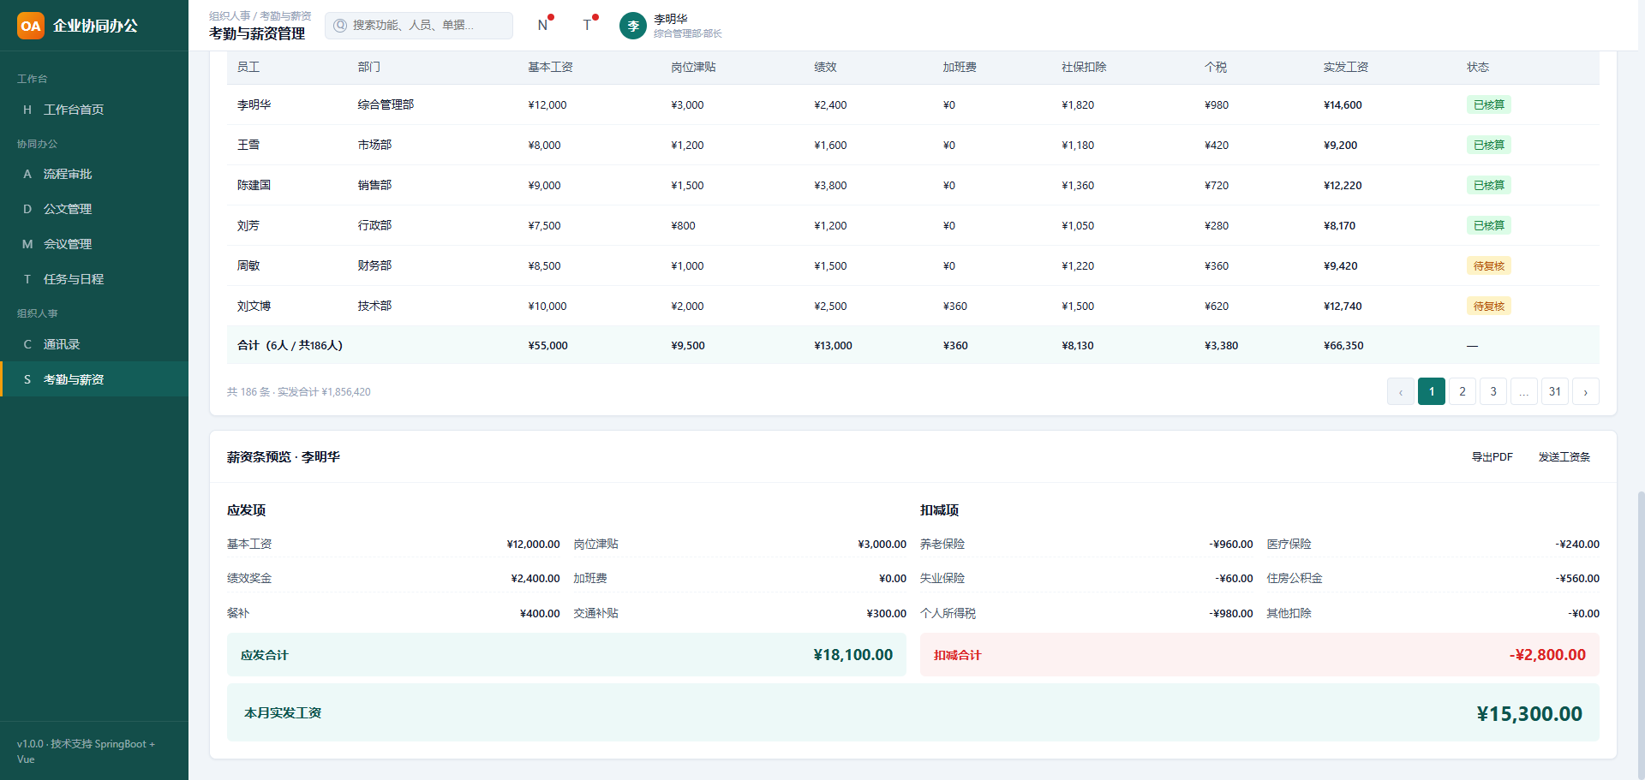1645x780 pixels.
Task: Click 本月实发工资 ¥15,300.00 amount
Action: pyautogui.click(x=1529, y=713)
